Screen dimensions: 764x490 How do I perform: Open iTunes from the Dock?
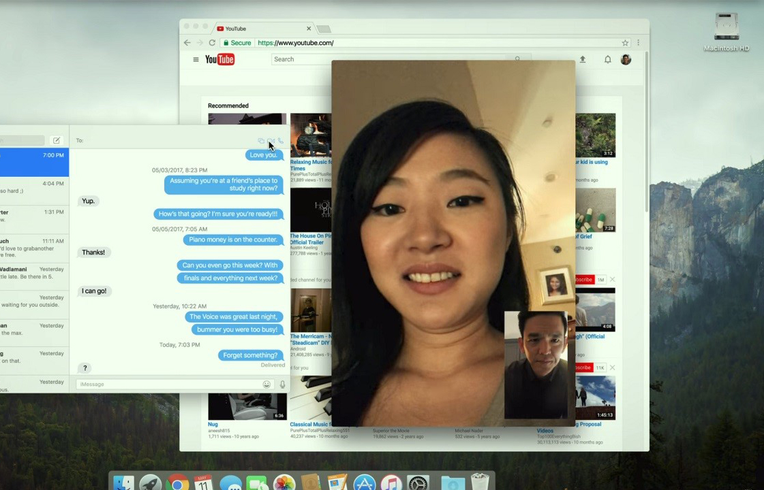click(x=391, y=483)
